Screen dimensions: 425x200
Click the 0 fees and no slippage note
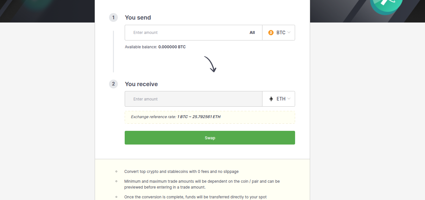click(x=181, y=172)
